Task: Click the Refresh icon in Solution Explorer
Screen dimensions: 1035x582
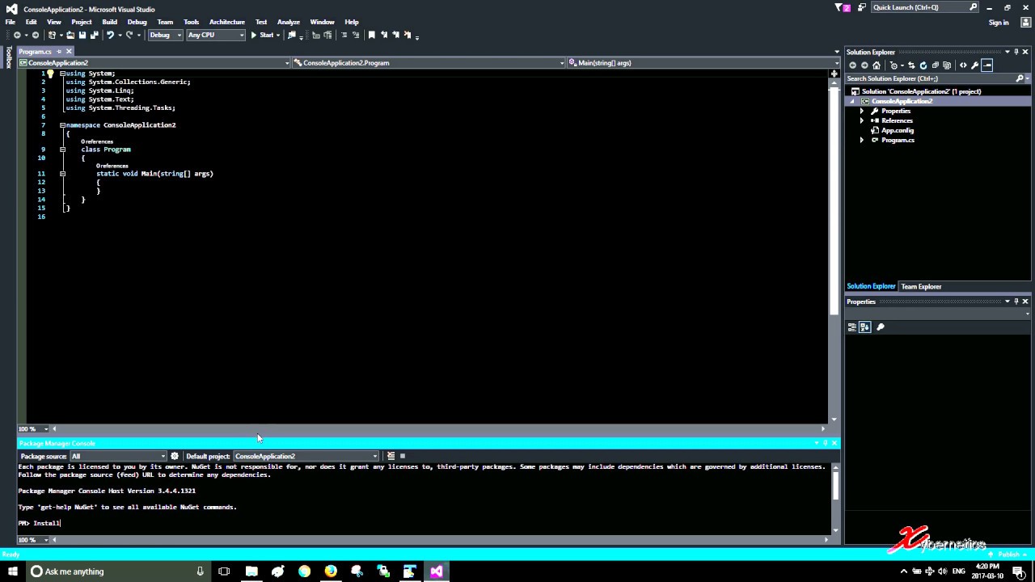Action: (x=923, y=65)
